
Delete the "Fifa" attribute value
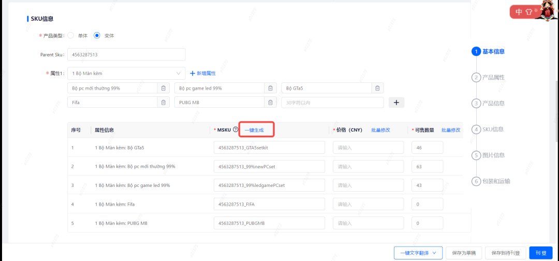coord(163,103)
